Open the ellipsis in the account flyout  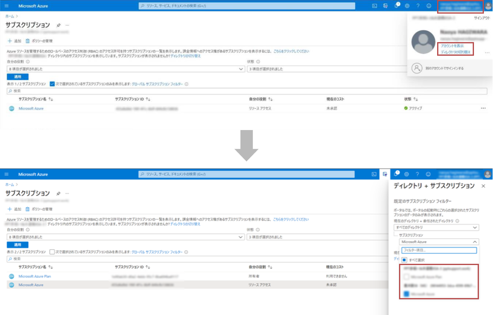pos(487,53)
